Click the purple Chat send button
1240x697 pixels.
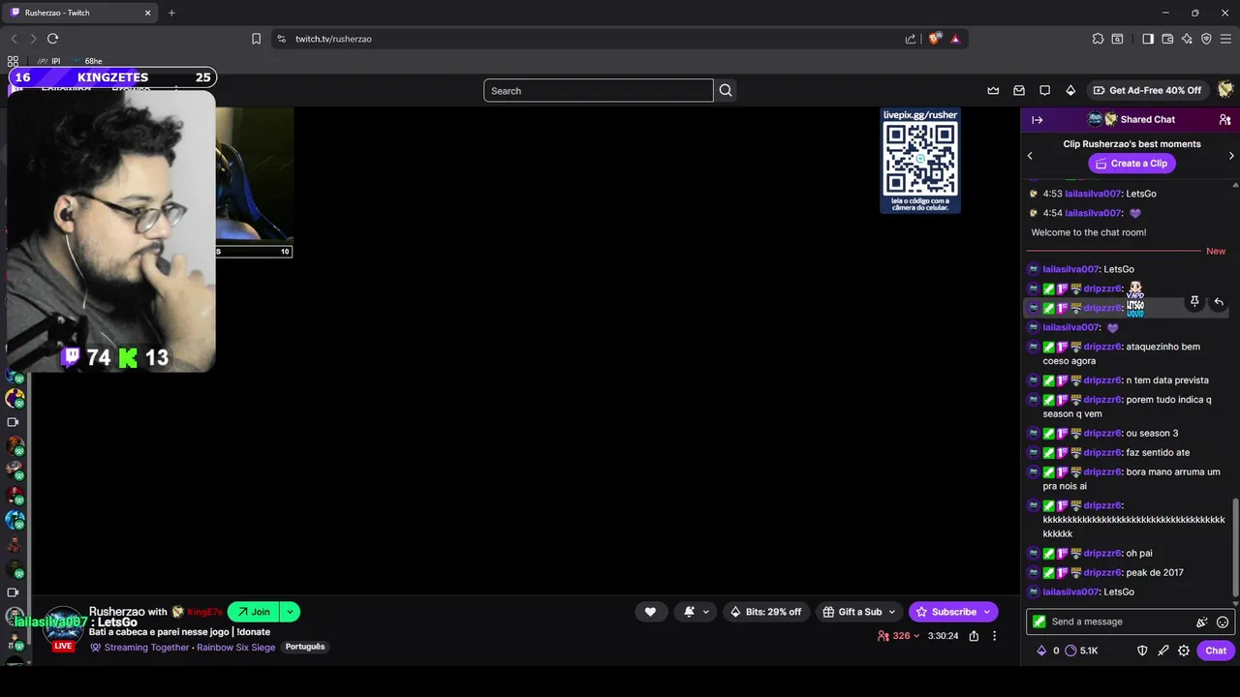pyautogui.click(x=1216, y=651)
